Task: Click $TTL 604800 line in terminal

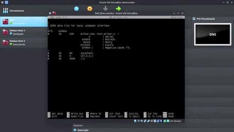Action: click(57, 31)
